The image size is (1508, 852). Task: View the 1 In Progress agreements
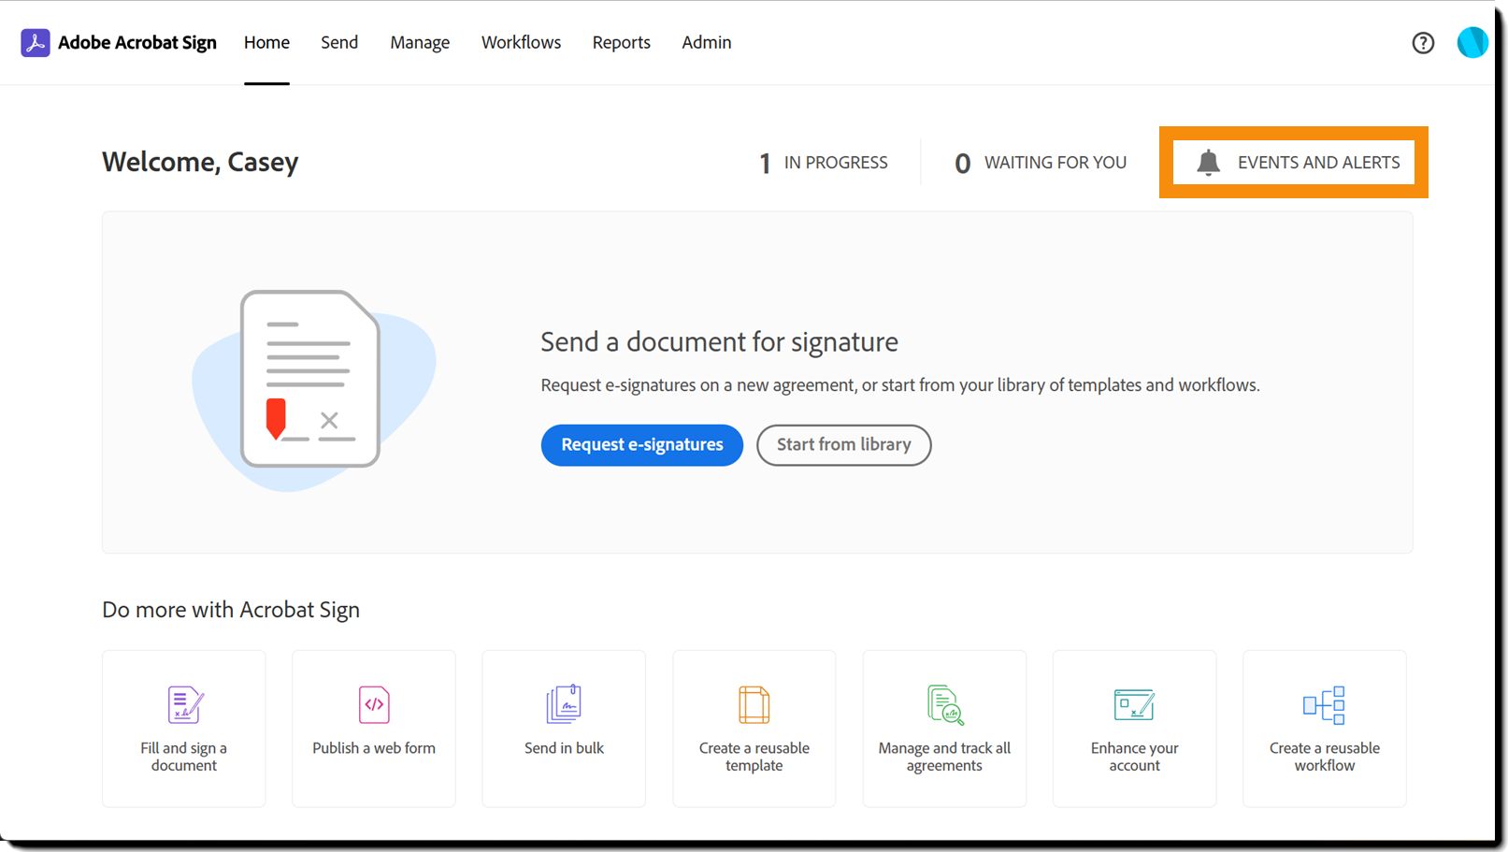(x=824, y=163)
